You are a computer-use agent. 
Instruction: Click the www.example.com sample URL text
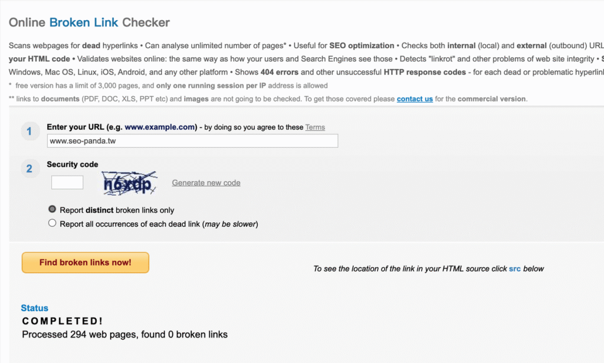[x=160, y=127]
